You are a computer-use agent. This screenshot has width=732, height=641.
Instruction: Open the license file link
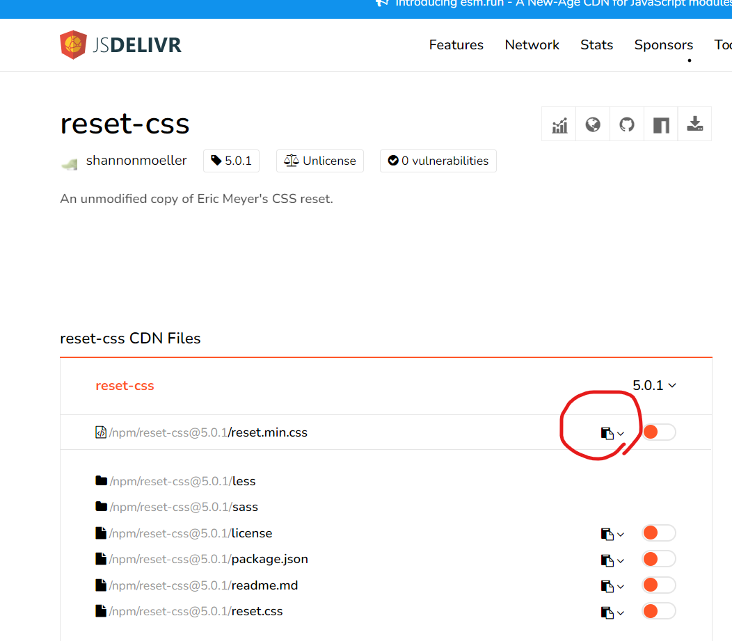coord(191,533)
